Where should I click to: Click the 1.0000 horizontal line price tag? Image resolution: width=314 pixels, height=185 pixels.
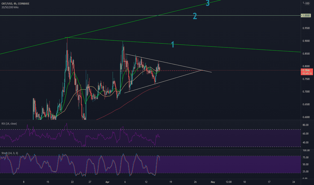point(306,15)
